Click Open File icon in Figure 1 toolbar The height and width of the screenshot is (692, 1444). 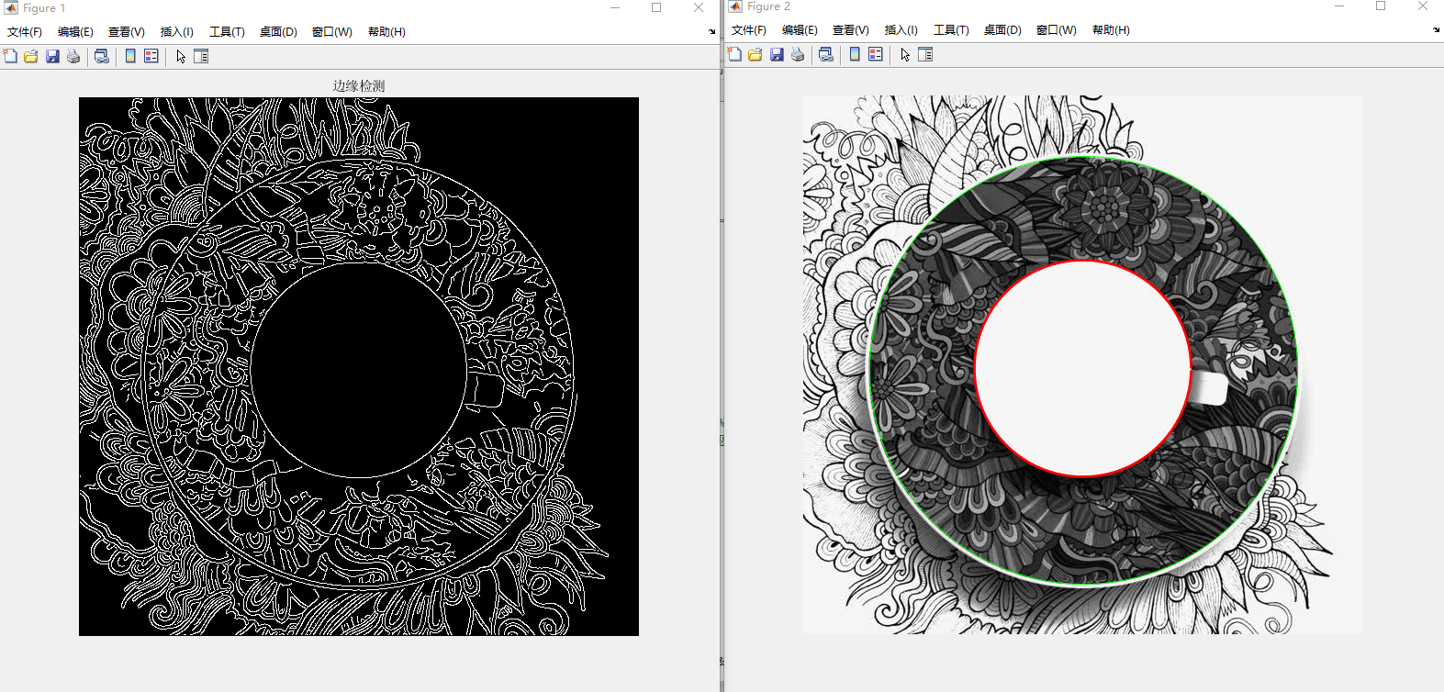[31, 56]
